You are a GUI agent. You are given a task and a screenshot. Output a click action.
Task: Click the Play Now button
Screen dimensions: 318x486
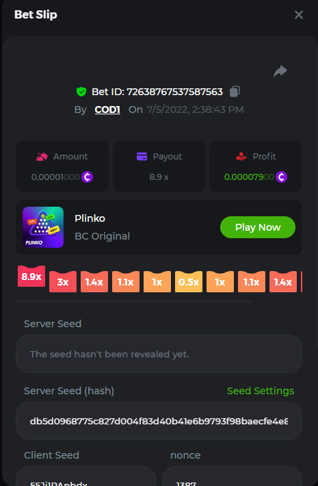258,227
